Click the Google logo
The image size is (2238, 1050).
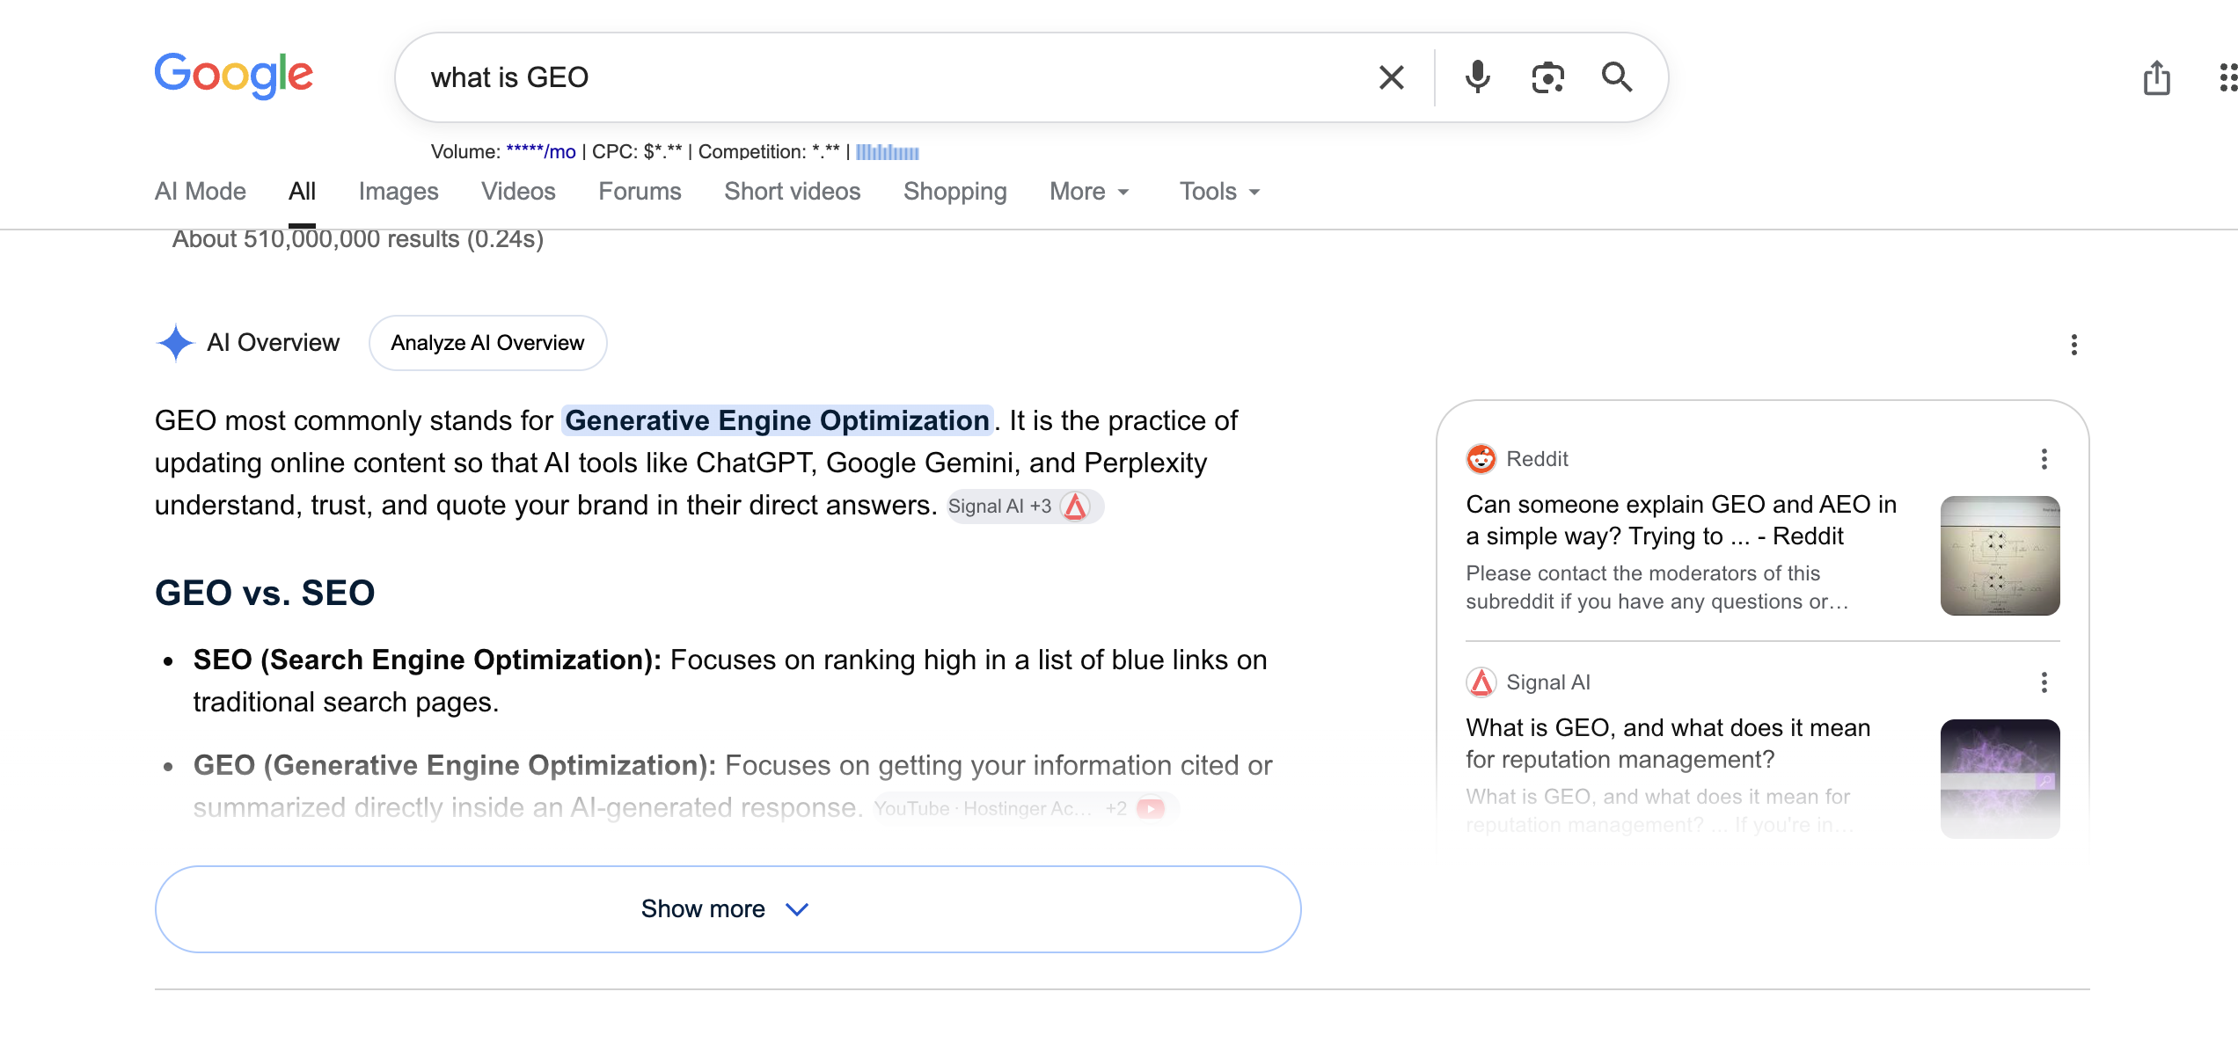click(233, 76)
